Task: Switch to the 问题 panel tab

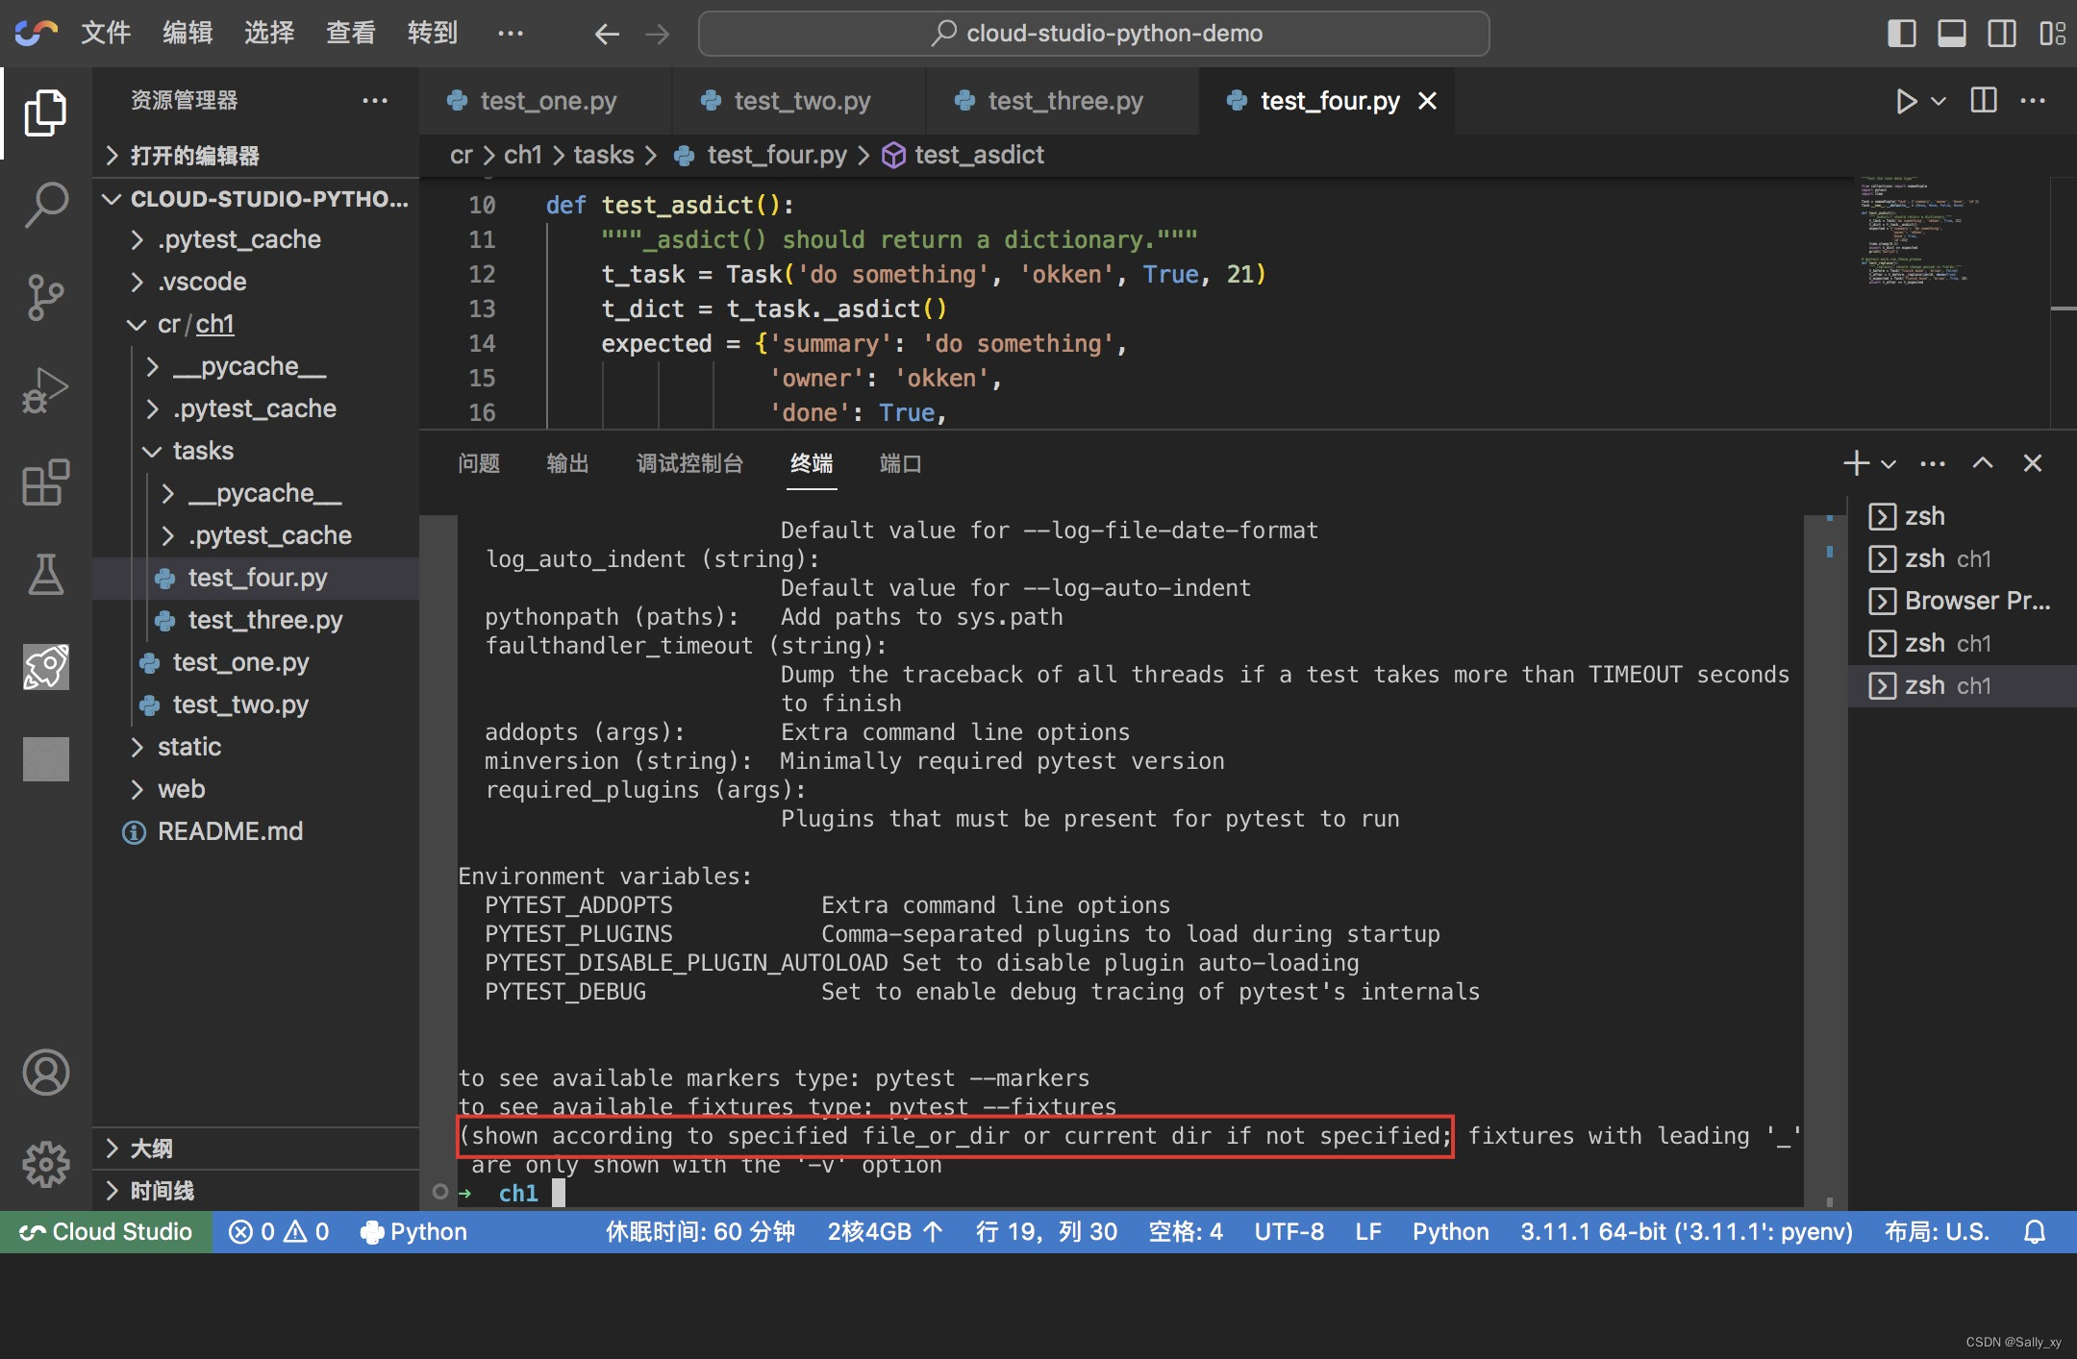Action: 479,463
